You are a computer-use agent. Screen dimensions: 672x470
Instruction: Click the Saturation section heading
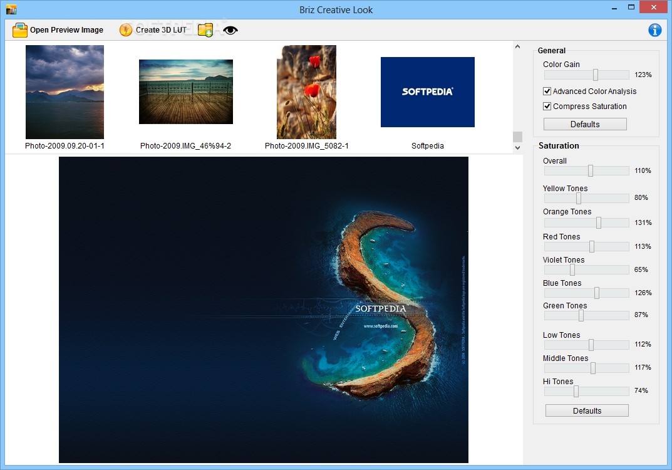pyautogui.click(x=559, y=146)
